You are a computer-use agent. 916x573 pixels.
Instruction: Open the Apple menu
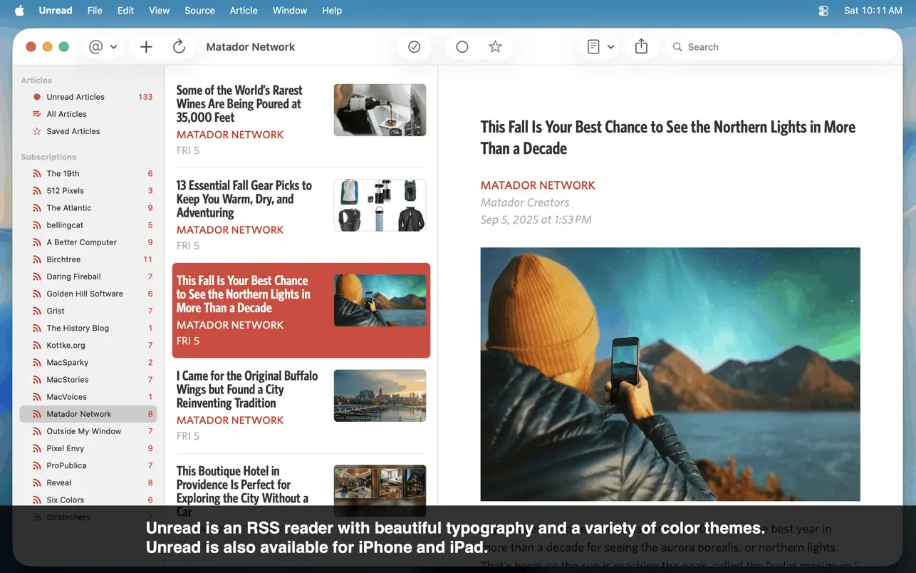tap(19, 11)
